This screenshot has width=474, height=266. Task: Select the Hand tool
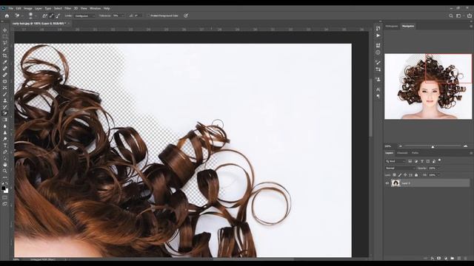[5, 165]
